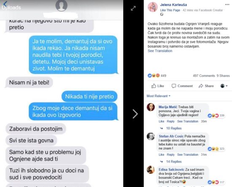
Task: Like the post with the thumbs-up button
Action: click(x=158, y=86)
